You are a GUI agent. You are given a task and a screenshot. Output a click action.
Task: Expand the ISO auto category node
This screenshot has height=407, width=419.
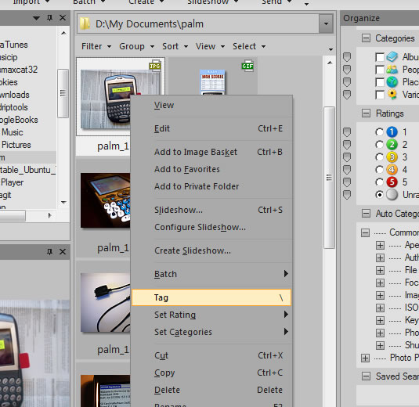380,308
